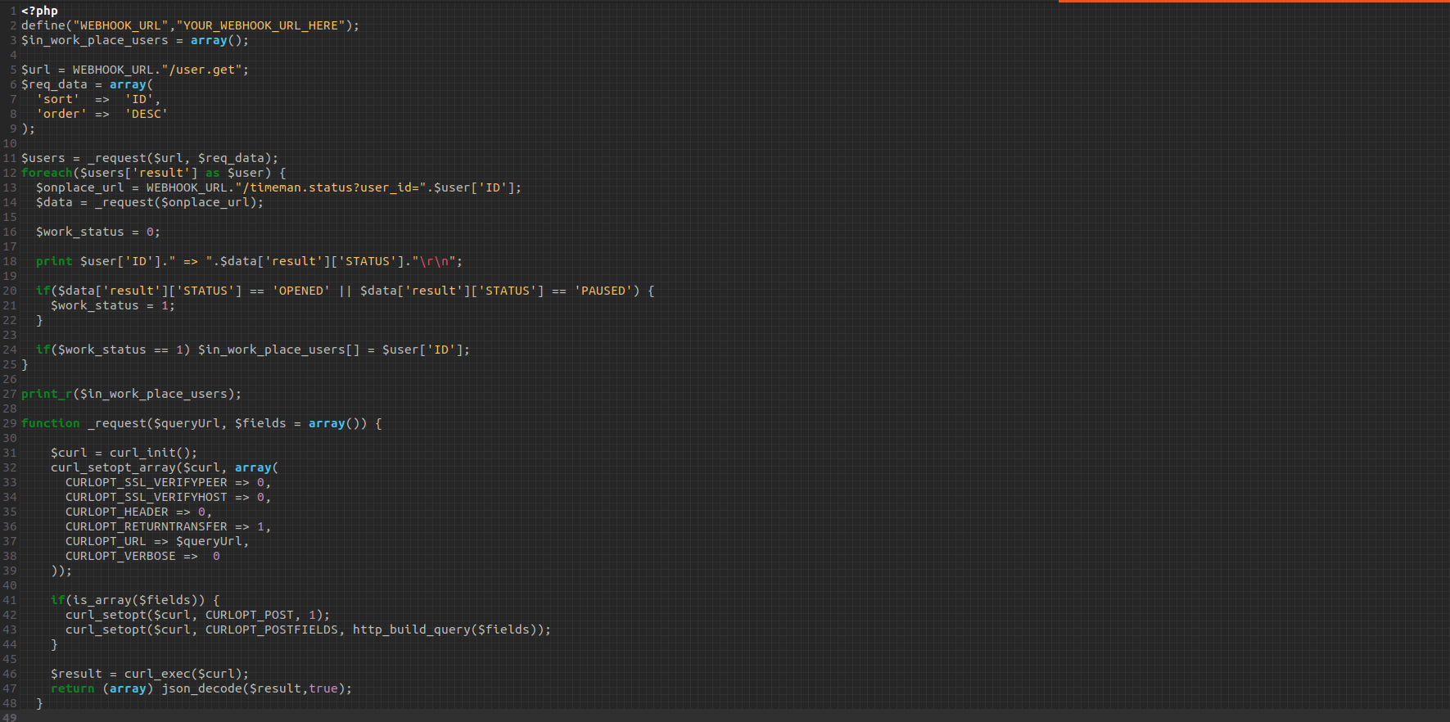Click the 'OPENED' string in the if condition

pyautogui.click(x=300, y=291)
